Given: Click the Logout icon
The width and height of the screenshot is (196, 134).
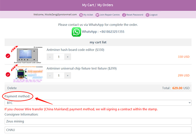Looking at the screenshot, I should pyautogui.click(x=147, y=15).
